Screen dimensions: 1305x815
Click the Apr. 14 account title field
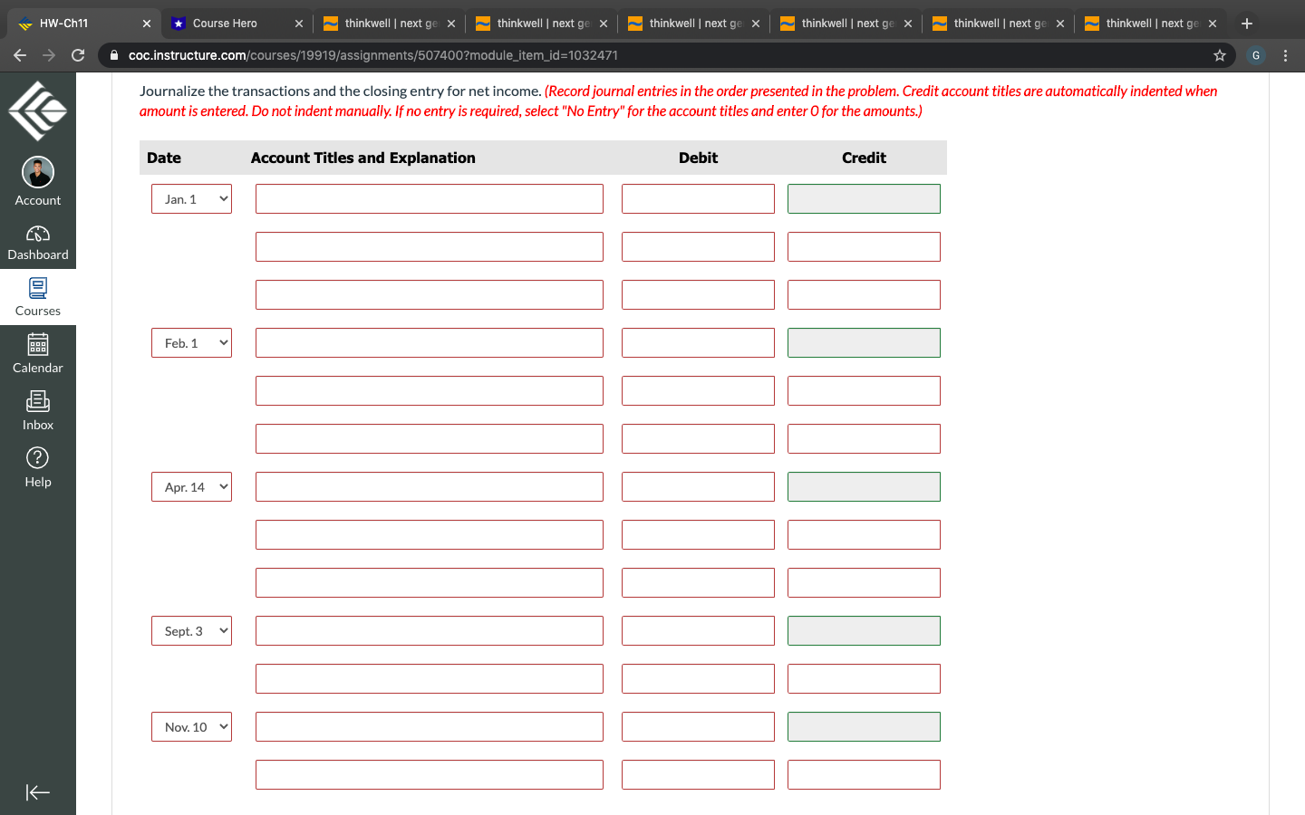(430, 487)
